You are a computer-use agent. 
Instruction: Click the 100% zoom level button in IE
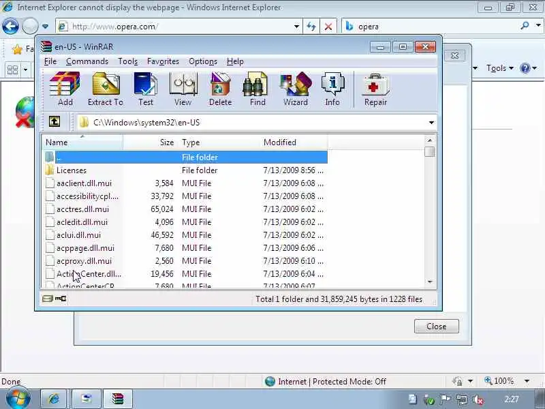pos(499,381)
